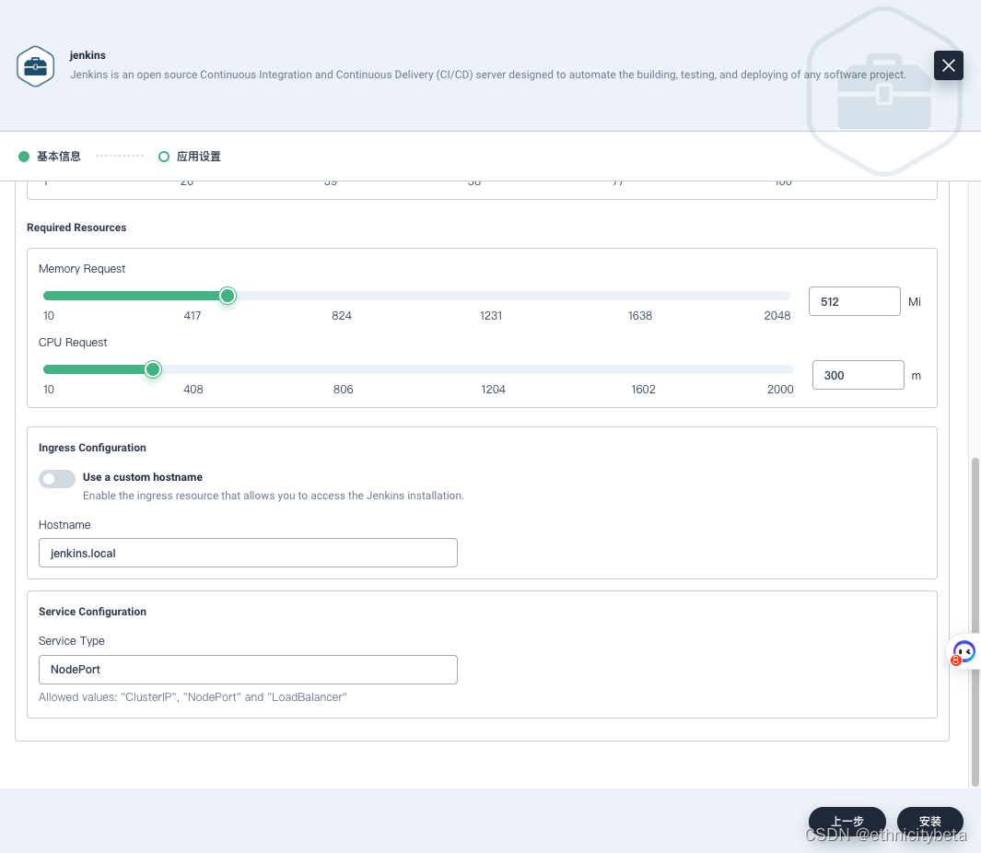Toggle the Use a custom hostname switch
Image resolution: width=981 pixels, height=853 pixels.
[57, 479]
